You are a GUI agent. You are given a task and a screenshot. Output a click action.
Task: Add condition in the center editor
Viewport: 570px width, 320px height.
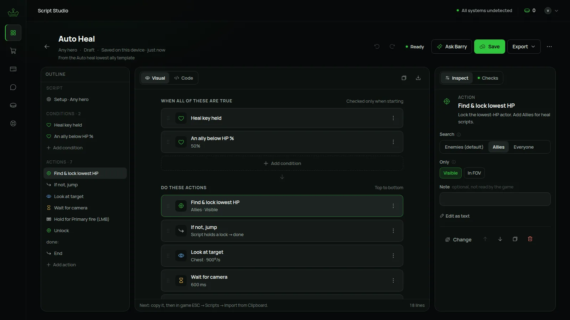[282, 163]
